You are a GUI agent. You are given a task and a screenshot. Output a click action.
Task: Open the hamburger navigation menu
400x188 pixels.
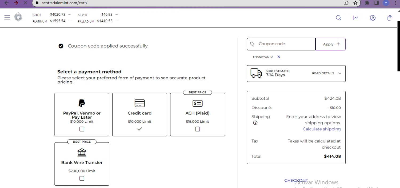click(x=7, y=18)
